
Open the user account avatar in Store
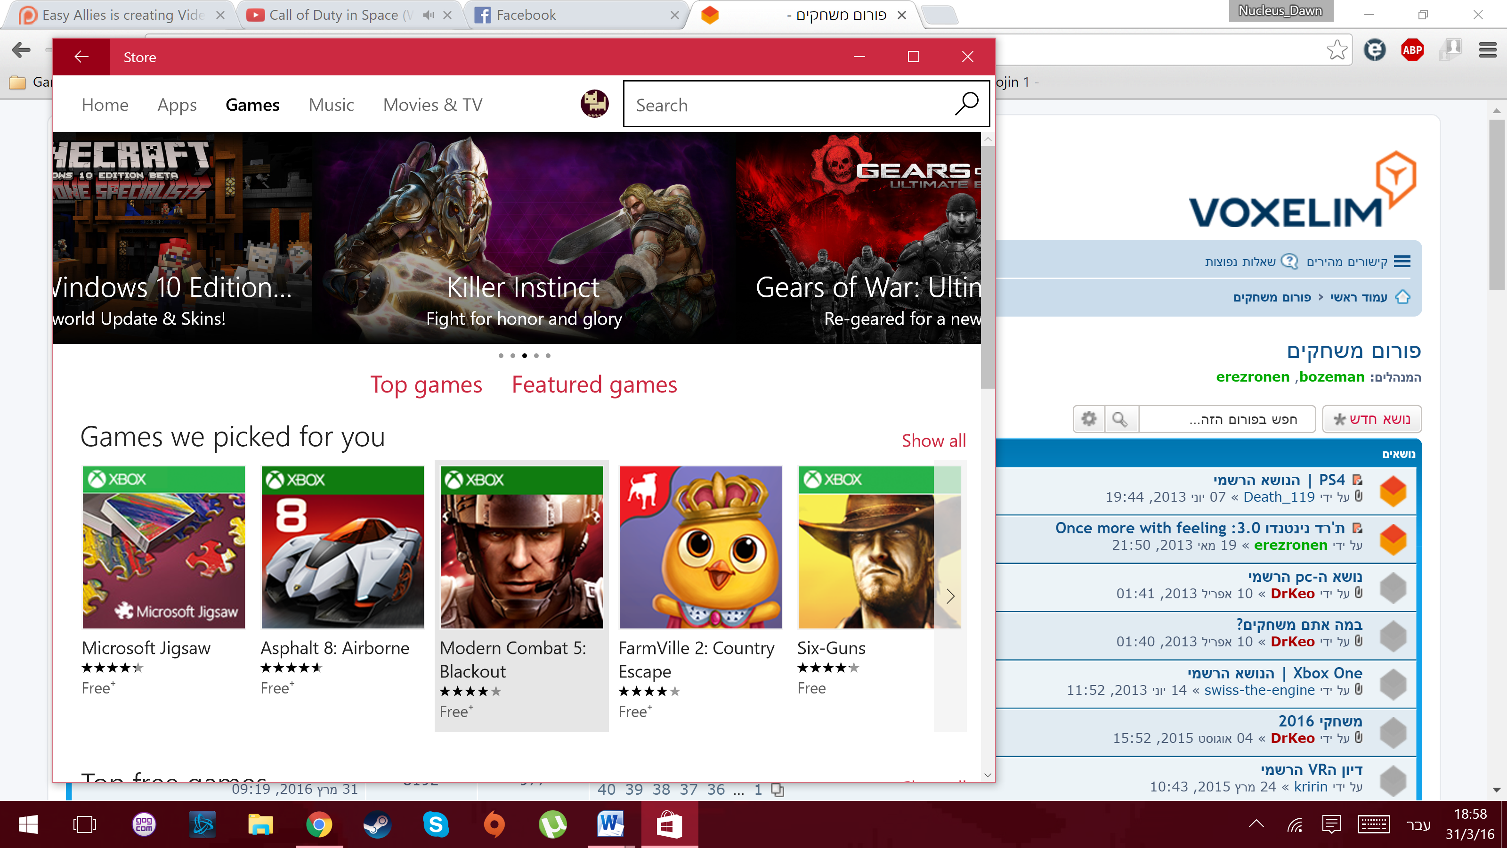tap(594, 104)
